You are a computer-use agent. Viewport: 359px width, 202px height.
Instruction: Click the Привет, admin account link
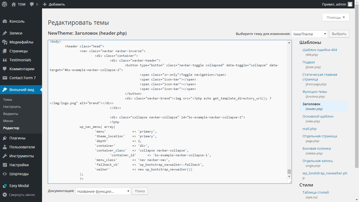(337, 4)
